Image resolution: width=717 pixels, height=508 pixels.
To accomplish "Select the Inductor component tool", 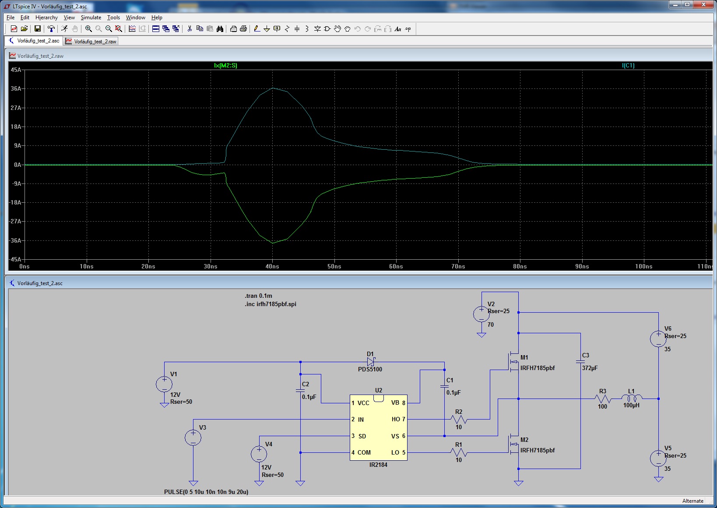I will tap(307, 29).
